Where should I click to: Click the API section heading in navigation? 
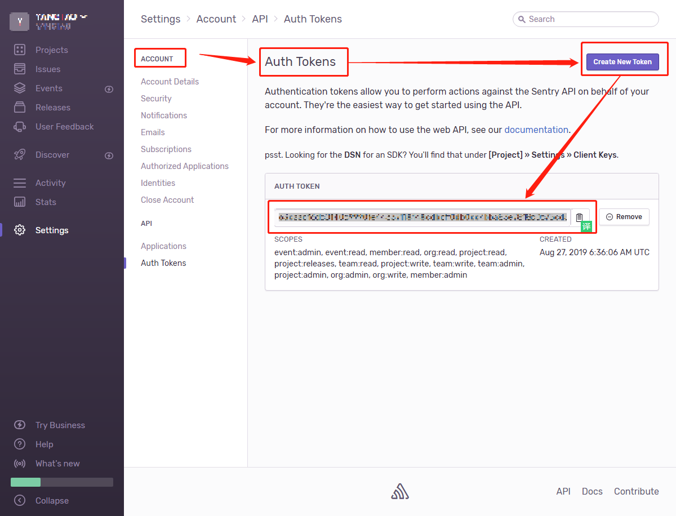point(146,224)
